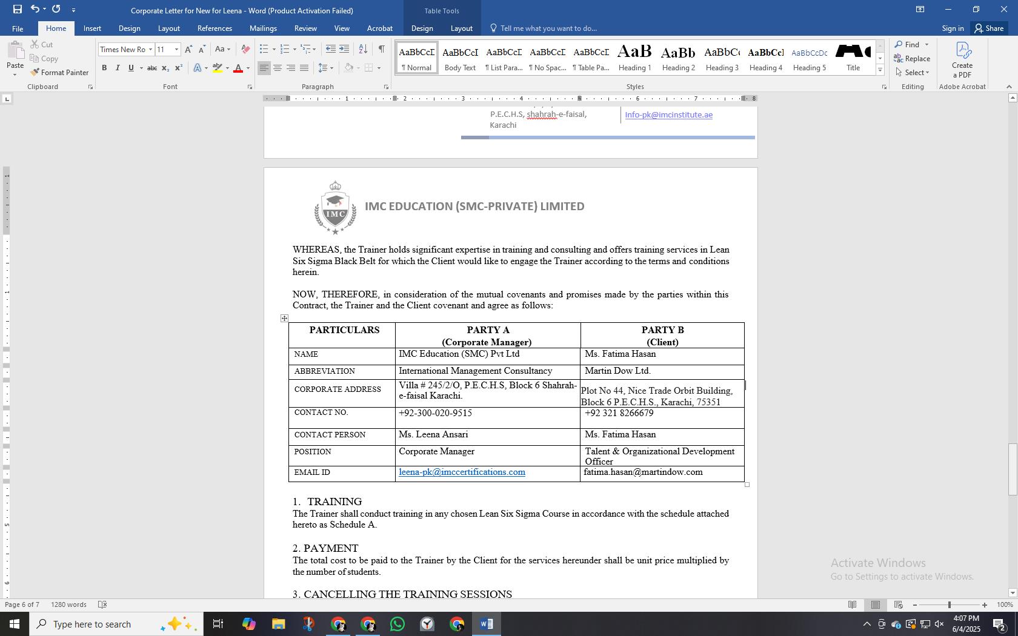
Task: Open WhatsApp from the taskbar
Action: tap(398, 624)
